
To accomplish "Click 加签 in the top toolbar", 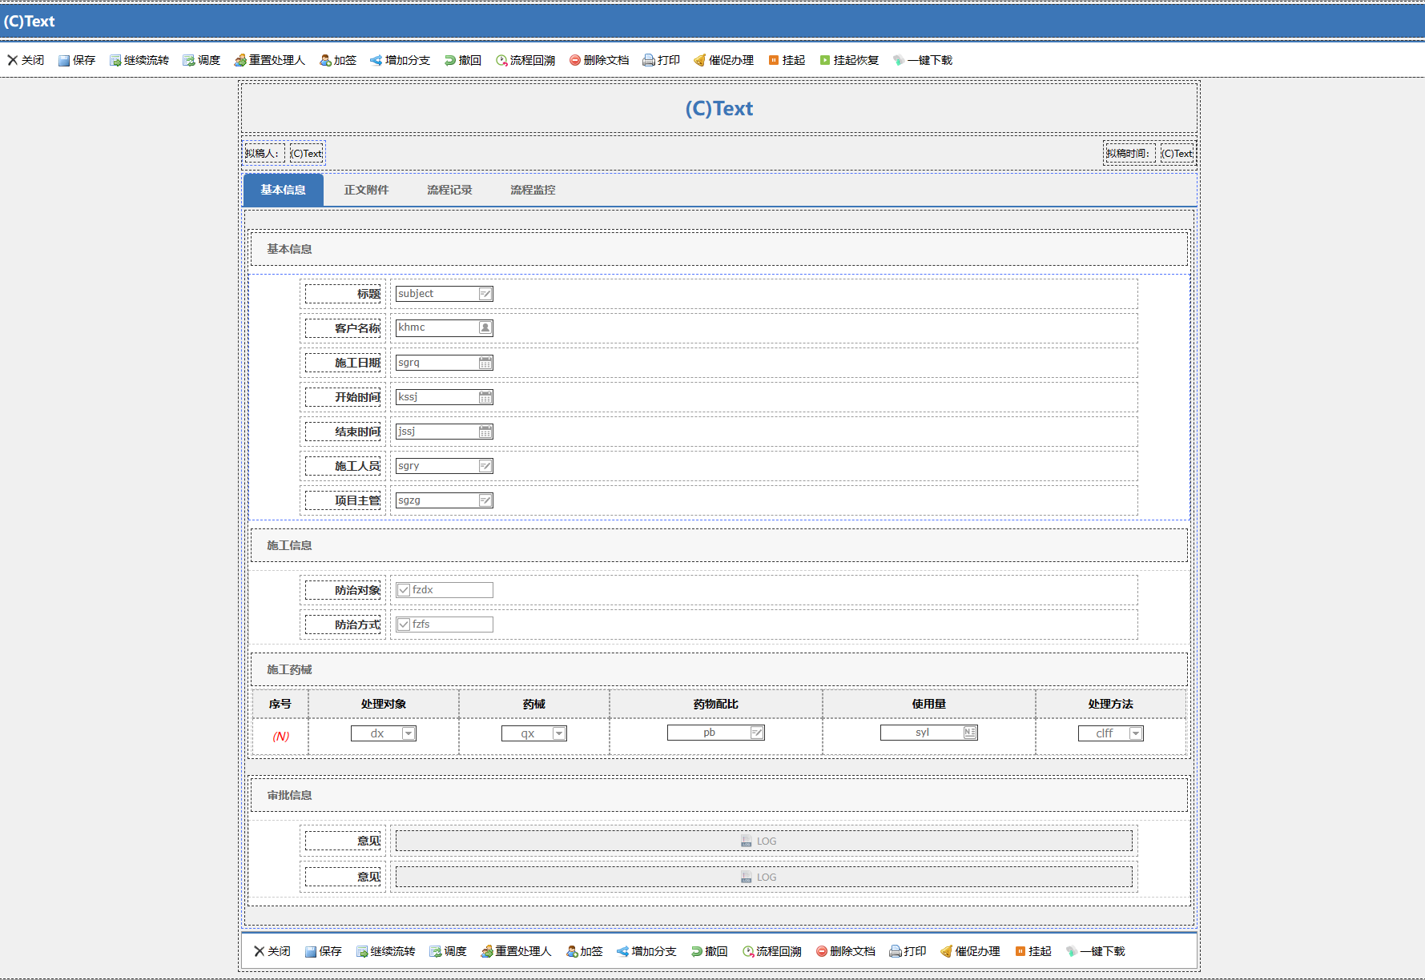I will click(338, 60).
